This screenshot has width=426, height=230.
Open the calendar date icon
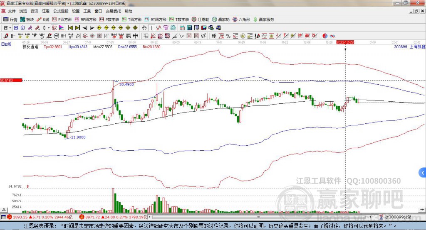click(182, 28)
